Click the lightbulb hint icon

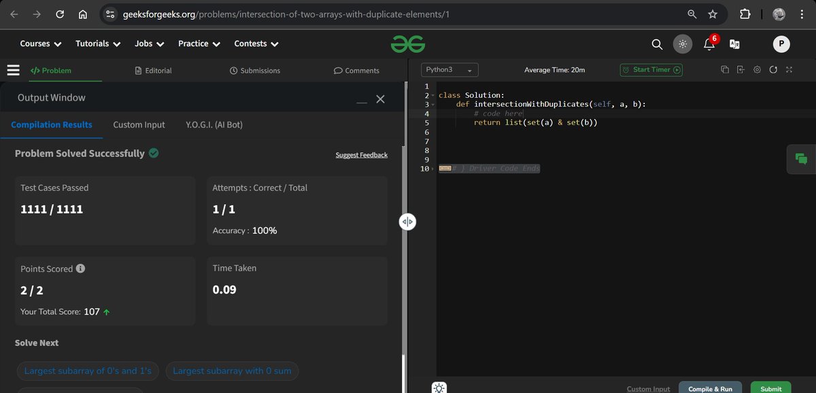439,388
